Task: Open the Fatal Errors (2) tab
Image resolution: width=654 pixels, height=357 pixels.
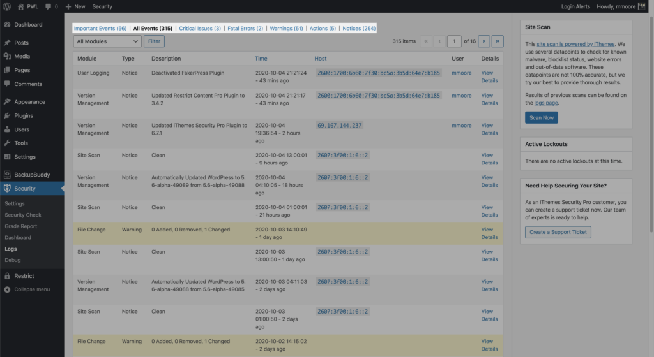Action: tap(245, 28)
